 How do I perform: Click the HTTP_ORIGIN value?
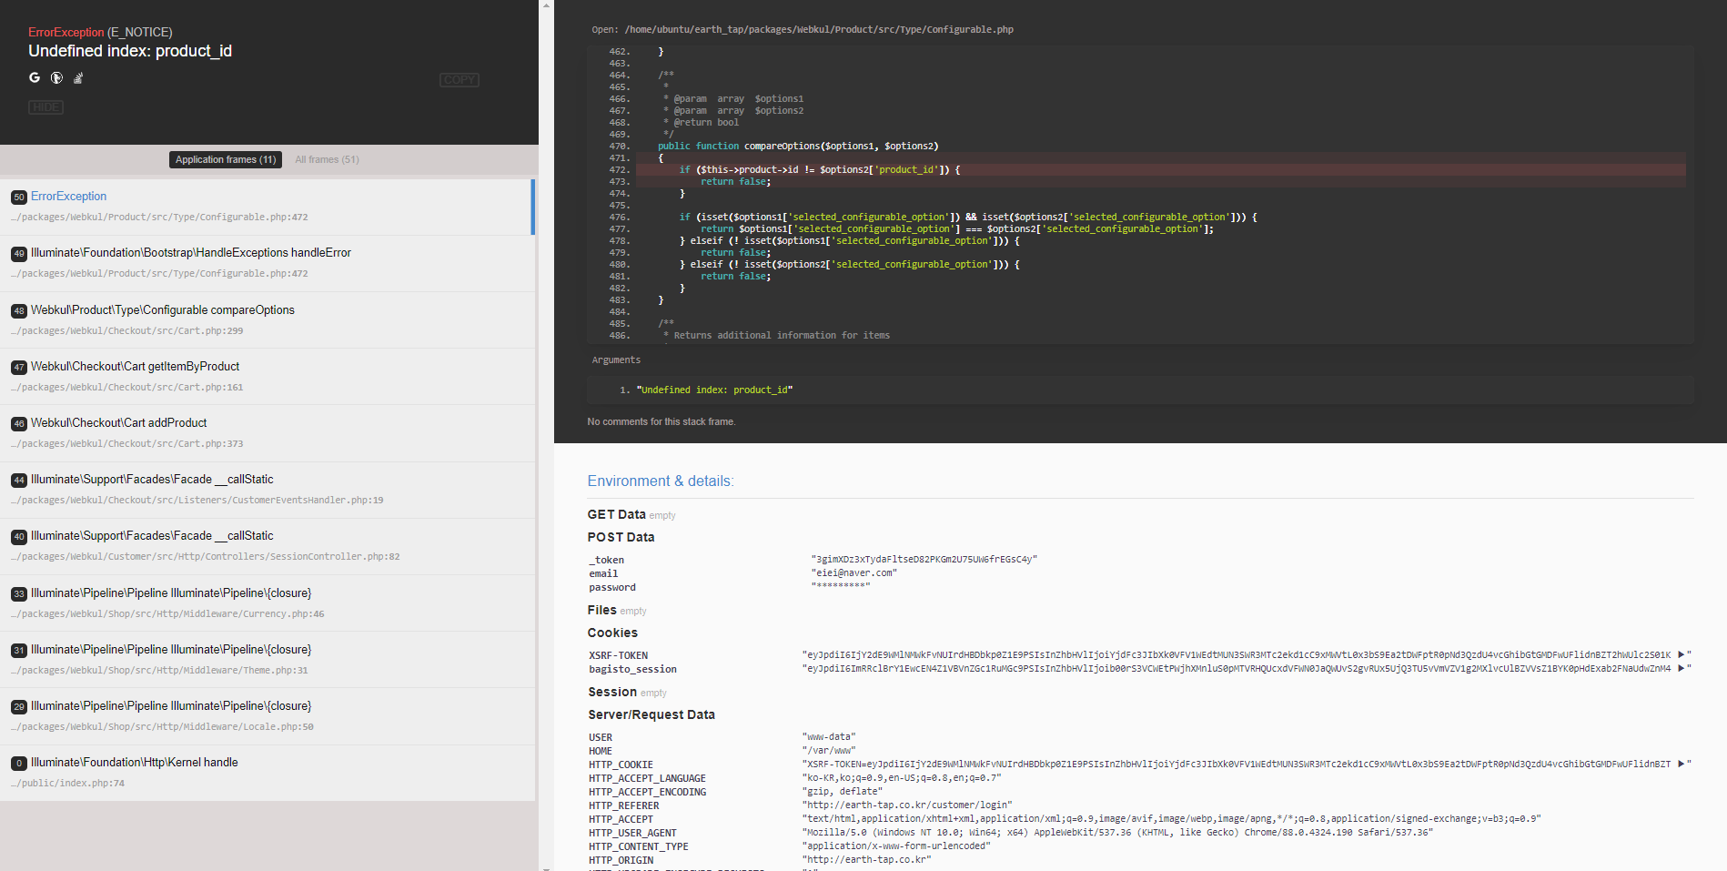tap(866, 859)
